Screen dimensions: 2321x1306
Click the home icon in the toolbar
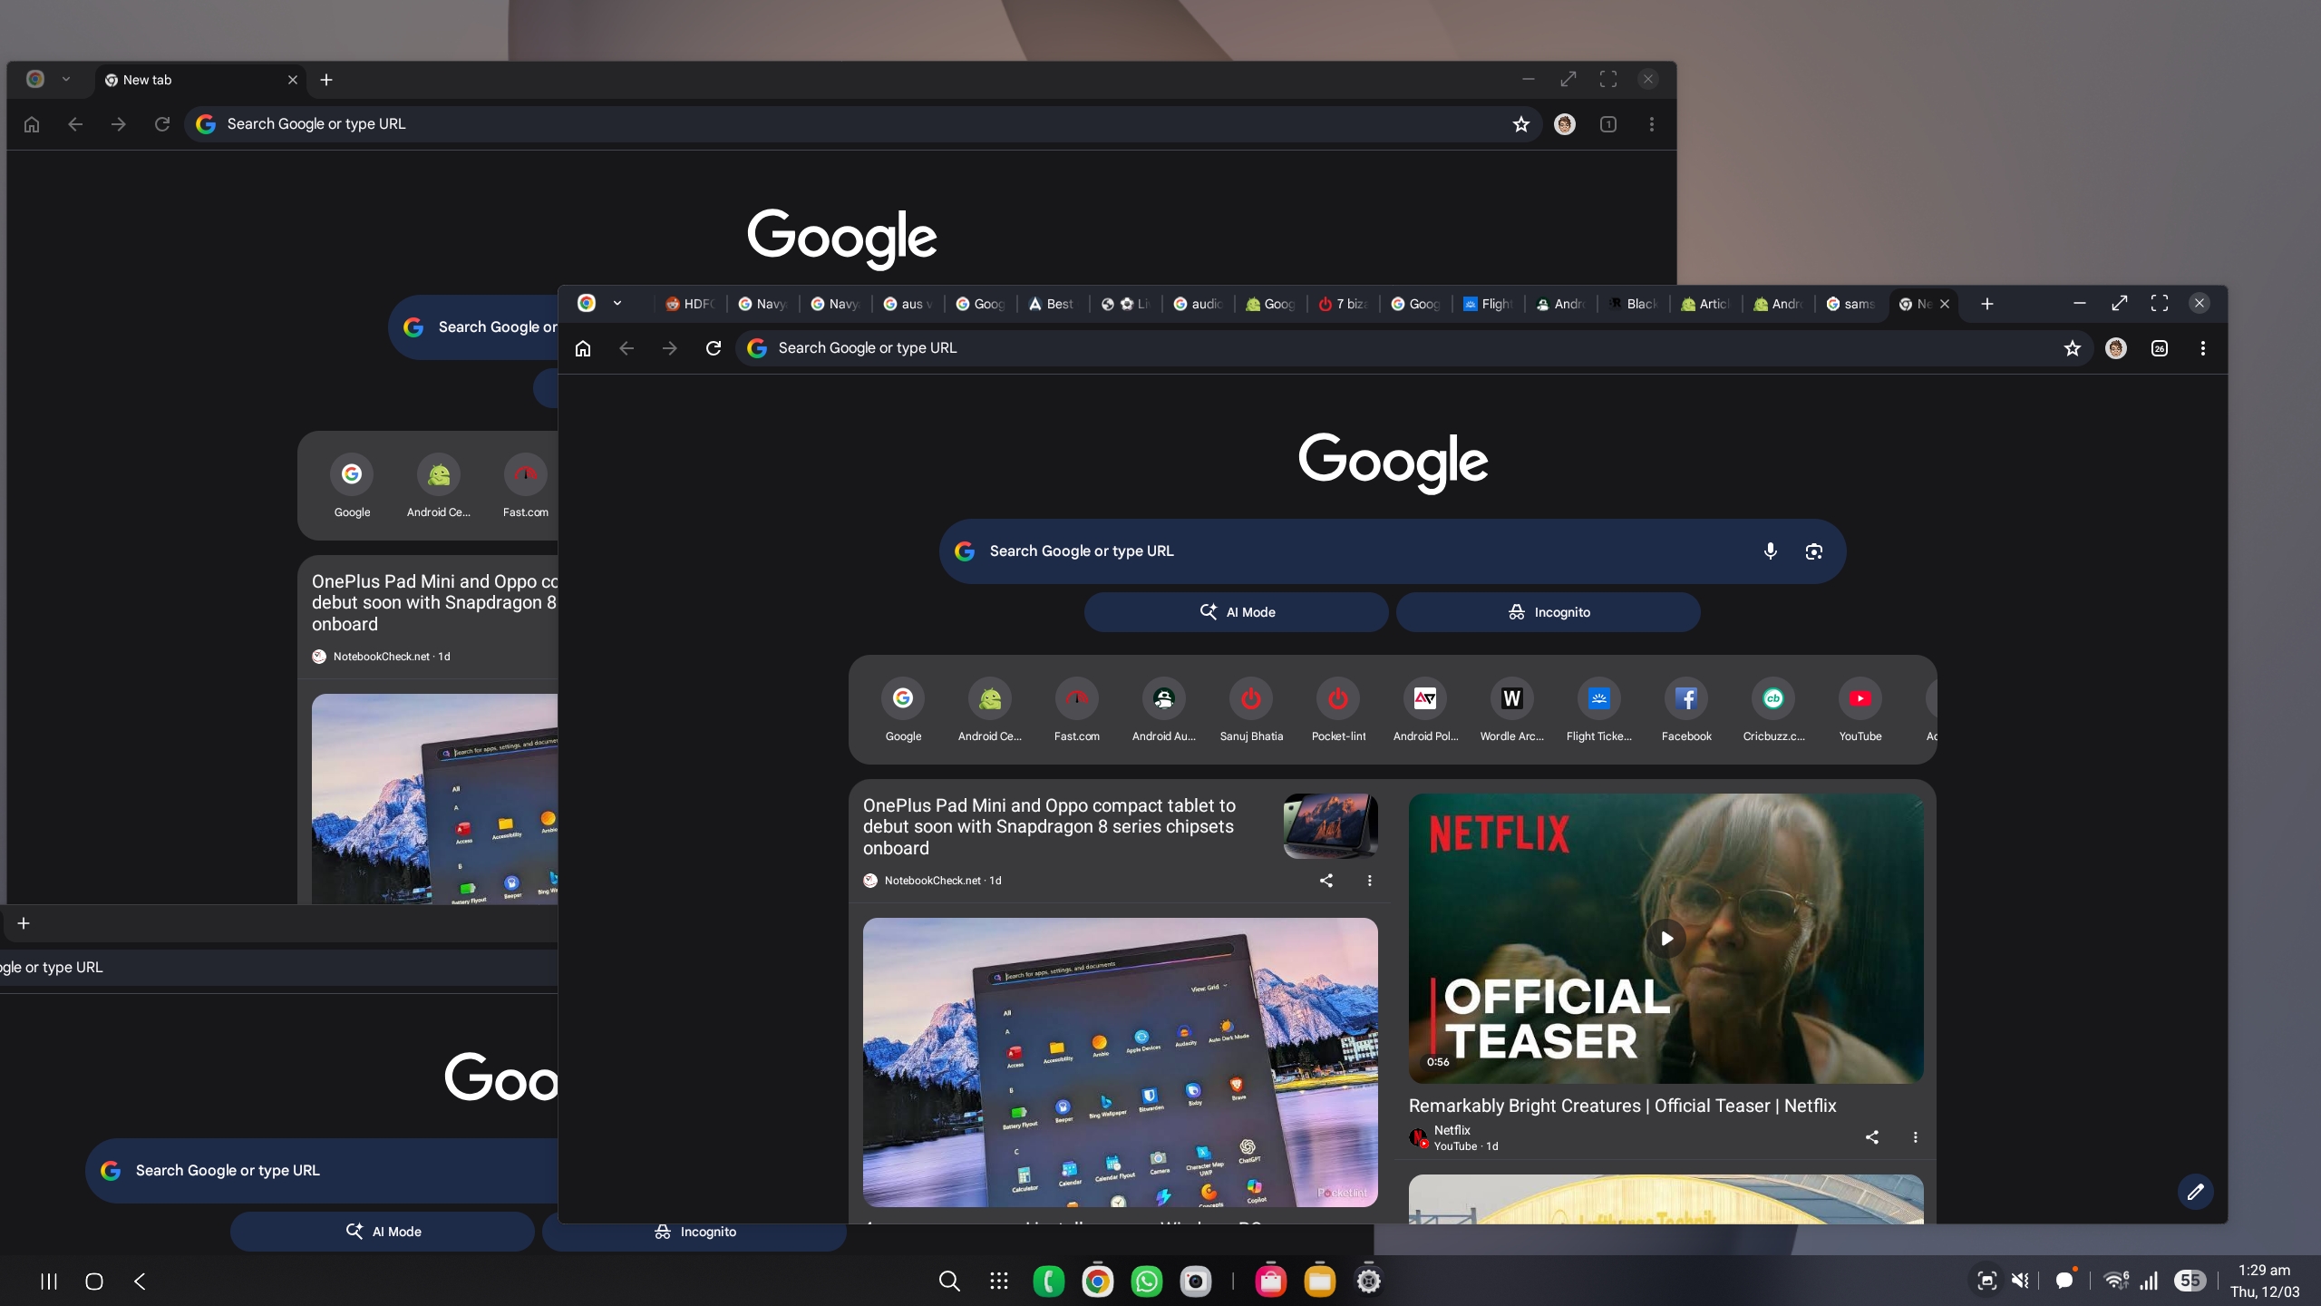582,347
